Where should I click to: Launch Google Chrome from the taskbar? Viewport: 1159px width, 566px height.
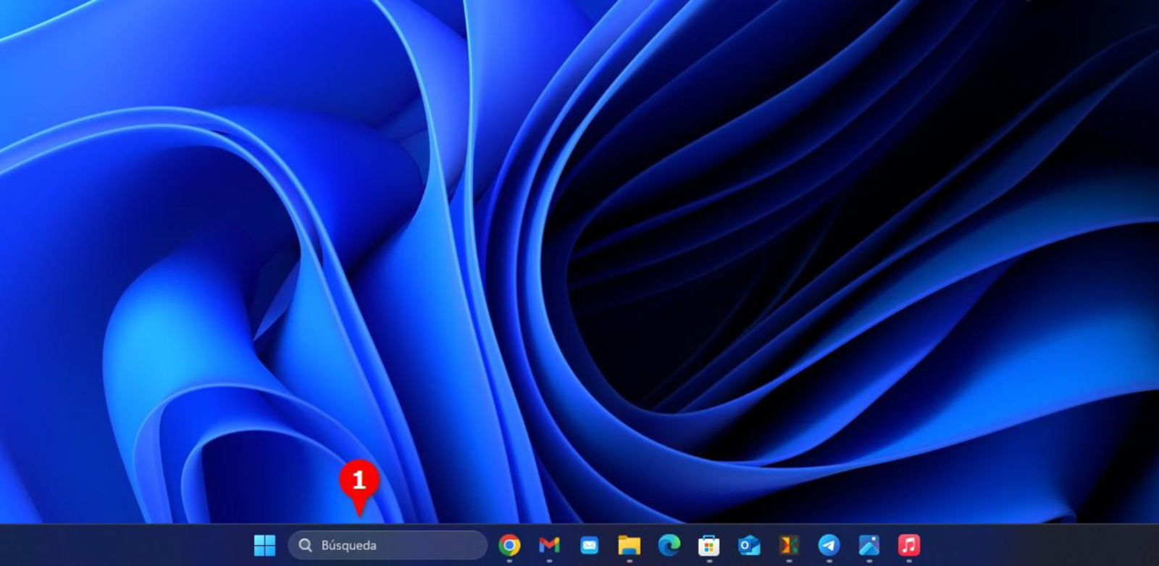[509, 545]
